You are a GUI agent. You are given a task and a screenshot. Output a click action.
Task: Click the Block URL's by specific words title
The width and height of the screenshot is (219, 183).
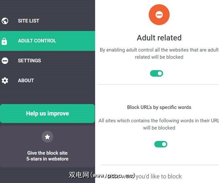159,107
